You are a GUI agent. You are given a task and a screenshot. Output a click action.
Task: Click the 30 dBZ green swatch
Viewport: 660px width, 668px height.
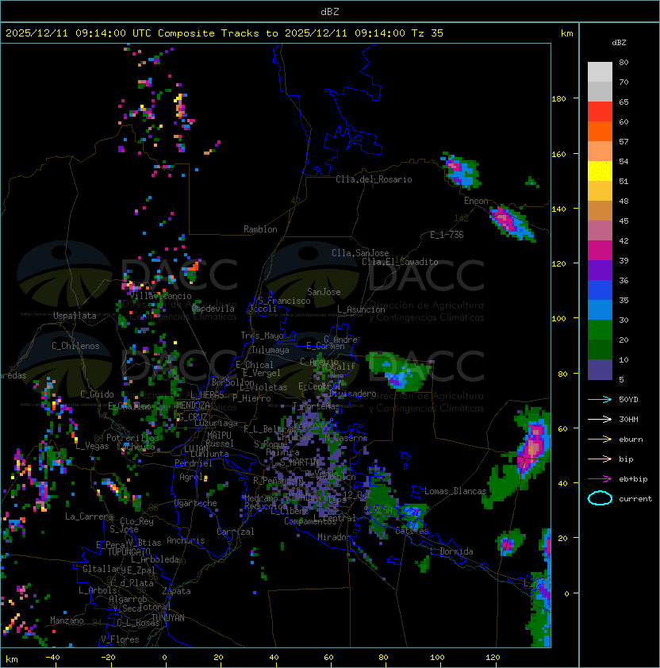[600, 330]
